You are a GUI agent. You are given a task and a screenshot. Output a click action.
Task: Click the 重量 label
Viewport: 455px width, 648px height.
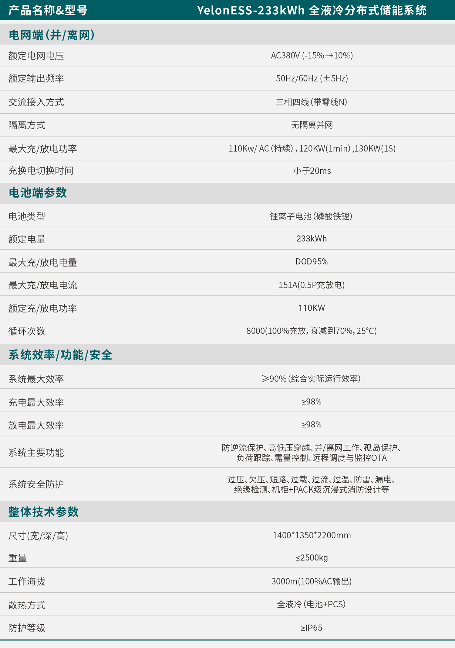point(18,558)
